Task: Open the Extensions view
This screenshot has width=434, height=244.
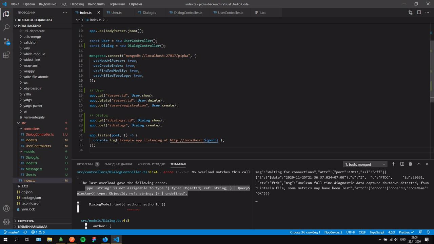Action: click(x=6, y=55)
